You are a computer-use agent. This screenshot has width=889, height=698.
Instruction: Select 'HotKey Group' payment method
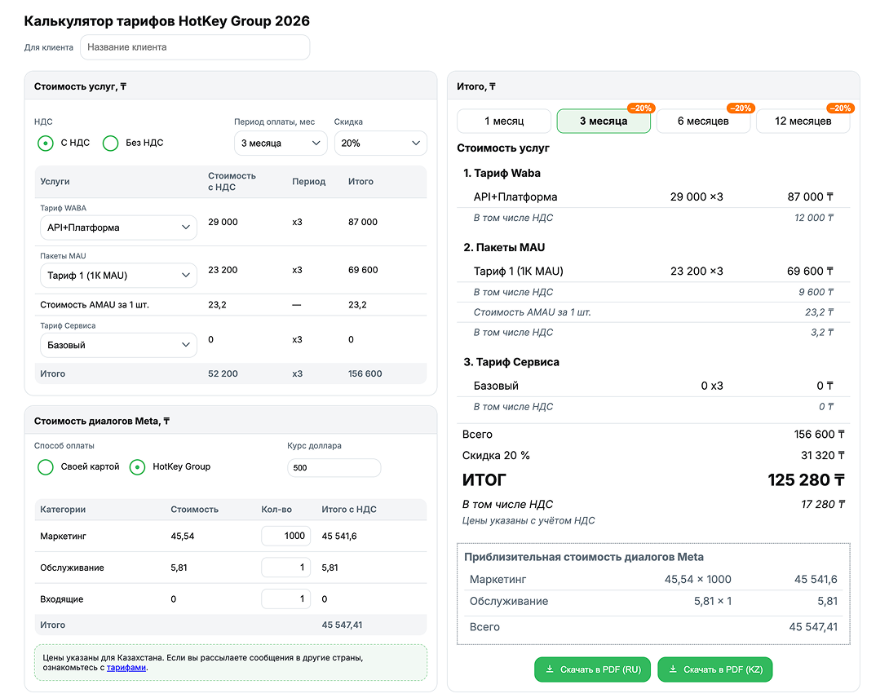point(137,467)
